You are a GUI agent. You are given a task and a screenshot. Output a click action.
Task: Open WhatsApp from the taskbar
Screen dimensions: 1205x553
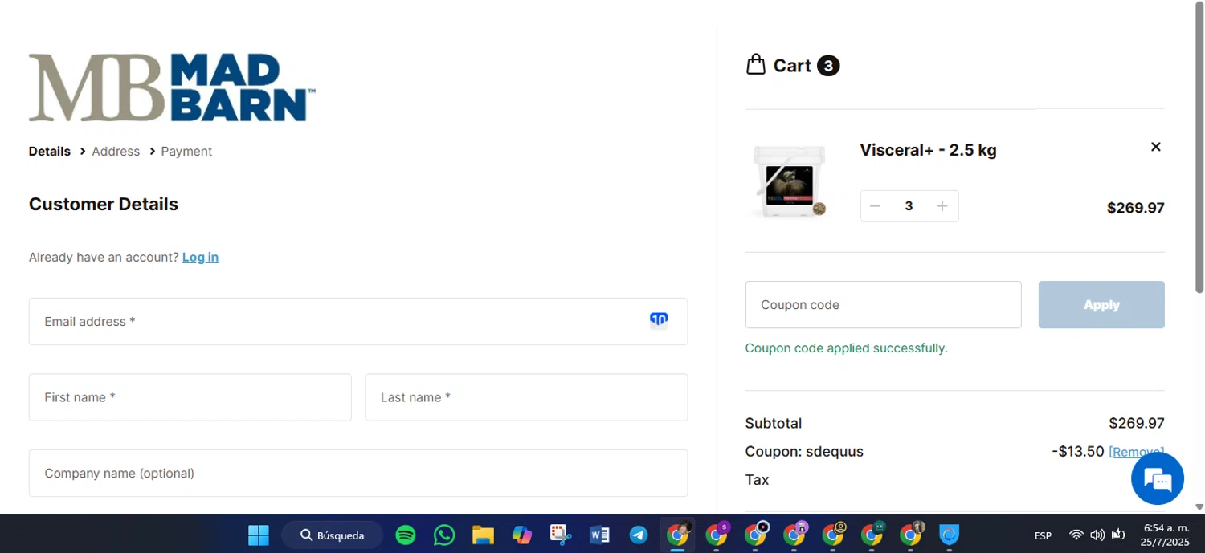pyautogui.click(x=444, y=535)
